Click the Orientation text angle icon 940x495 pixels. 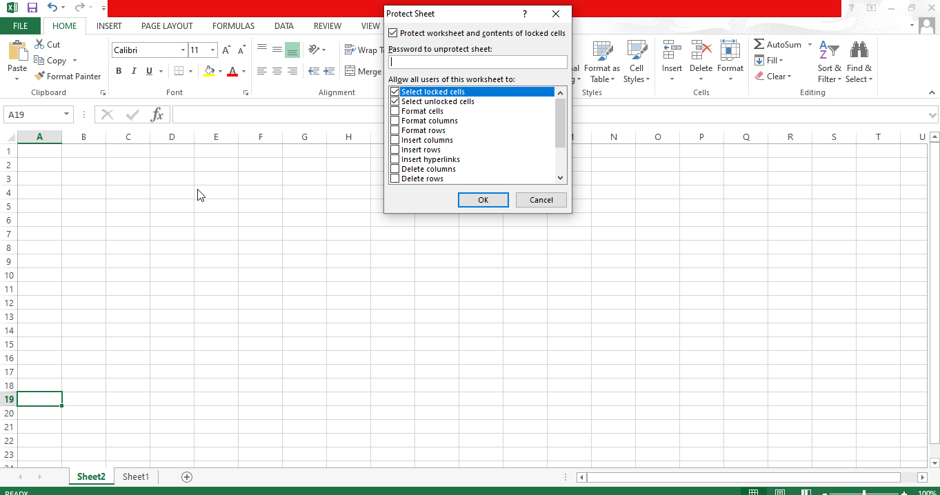[314, 50]
